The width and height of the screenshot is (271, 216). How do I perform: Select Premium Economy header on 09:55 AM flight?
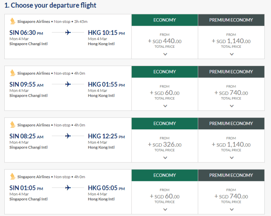(231, 71)
